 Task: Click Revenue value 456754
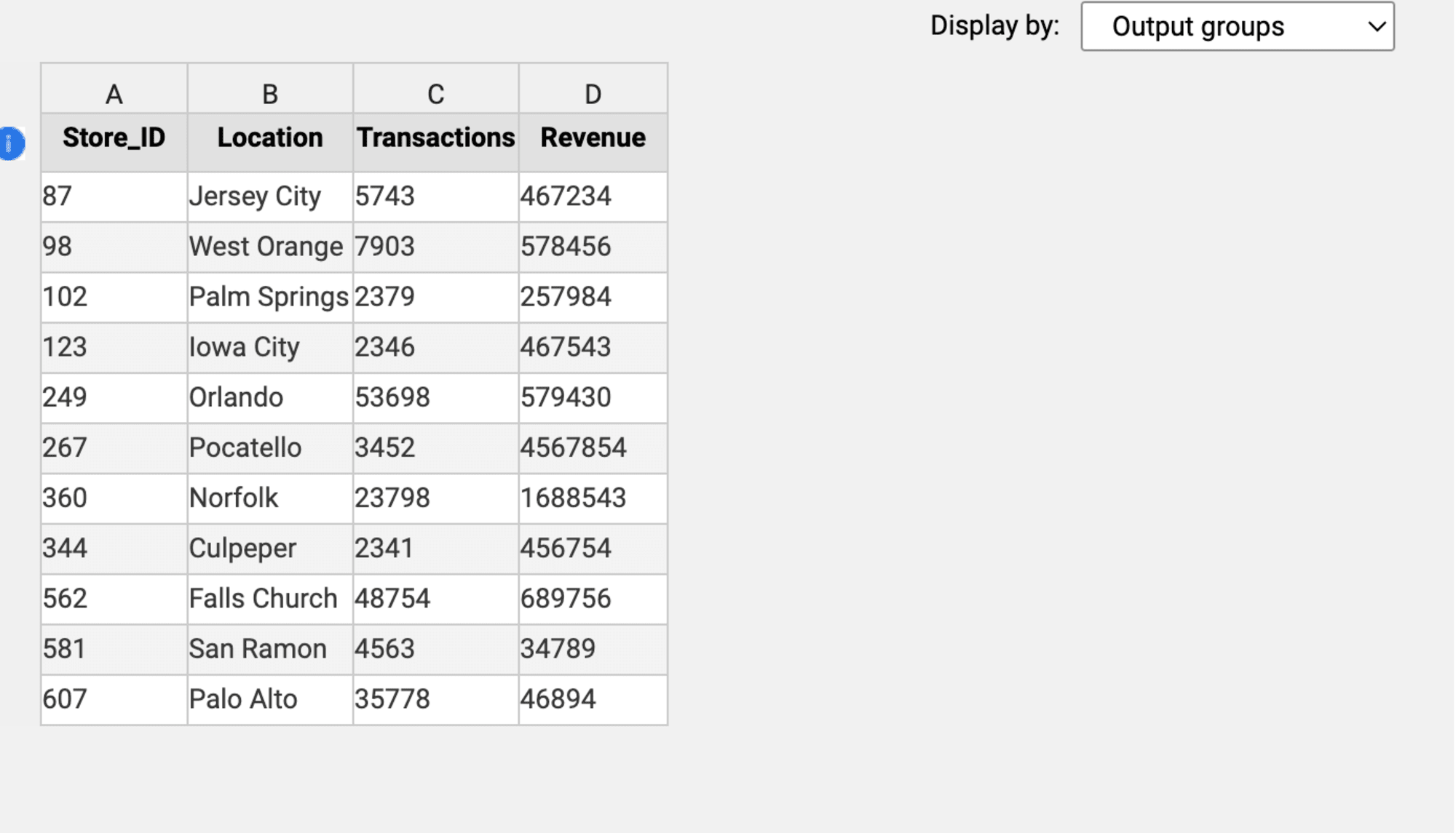[593, 549]
